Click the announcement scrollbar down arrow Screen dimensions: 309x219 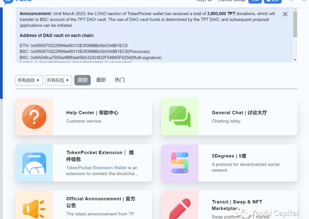pyautogui.click(x=295, y=60)
